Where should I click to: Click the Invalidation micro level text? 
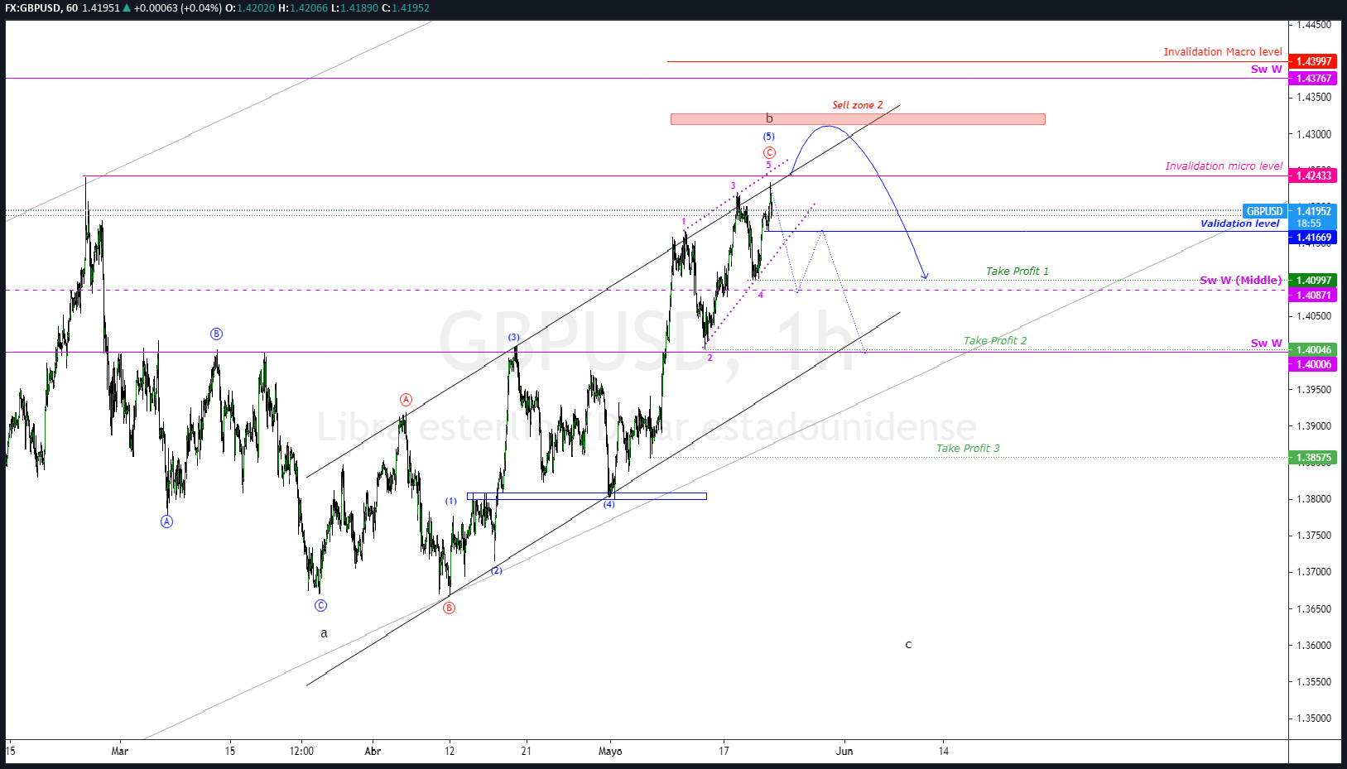point(1224,166)
